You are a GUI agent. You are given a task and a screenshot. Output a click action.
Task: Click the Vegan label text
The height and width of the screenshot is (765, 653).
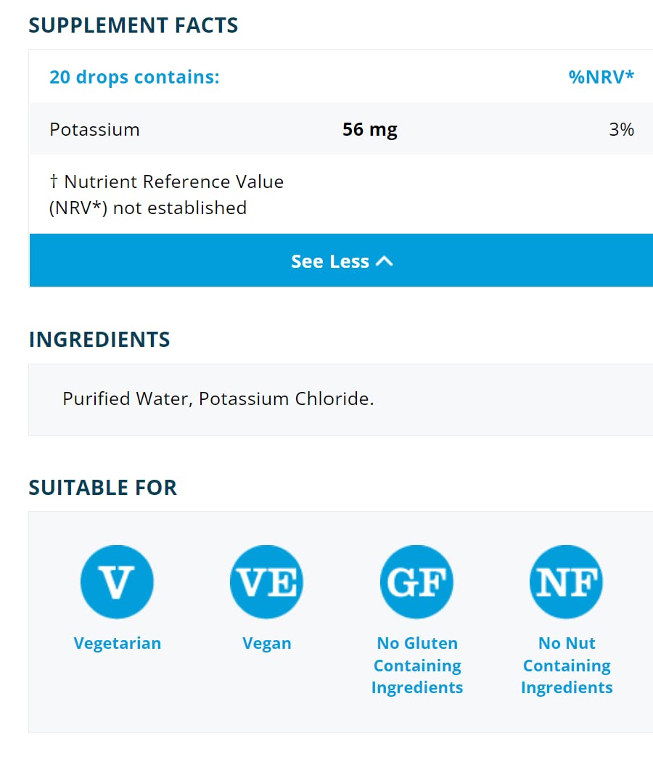pyautogui.click(x=266, y=644)
